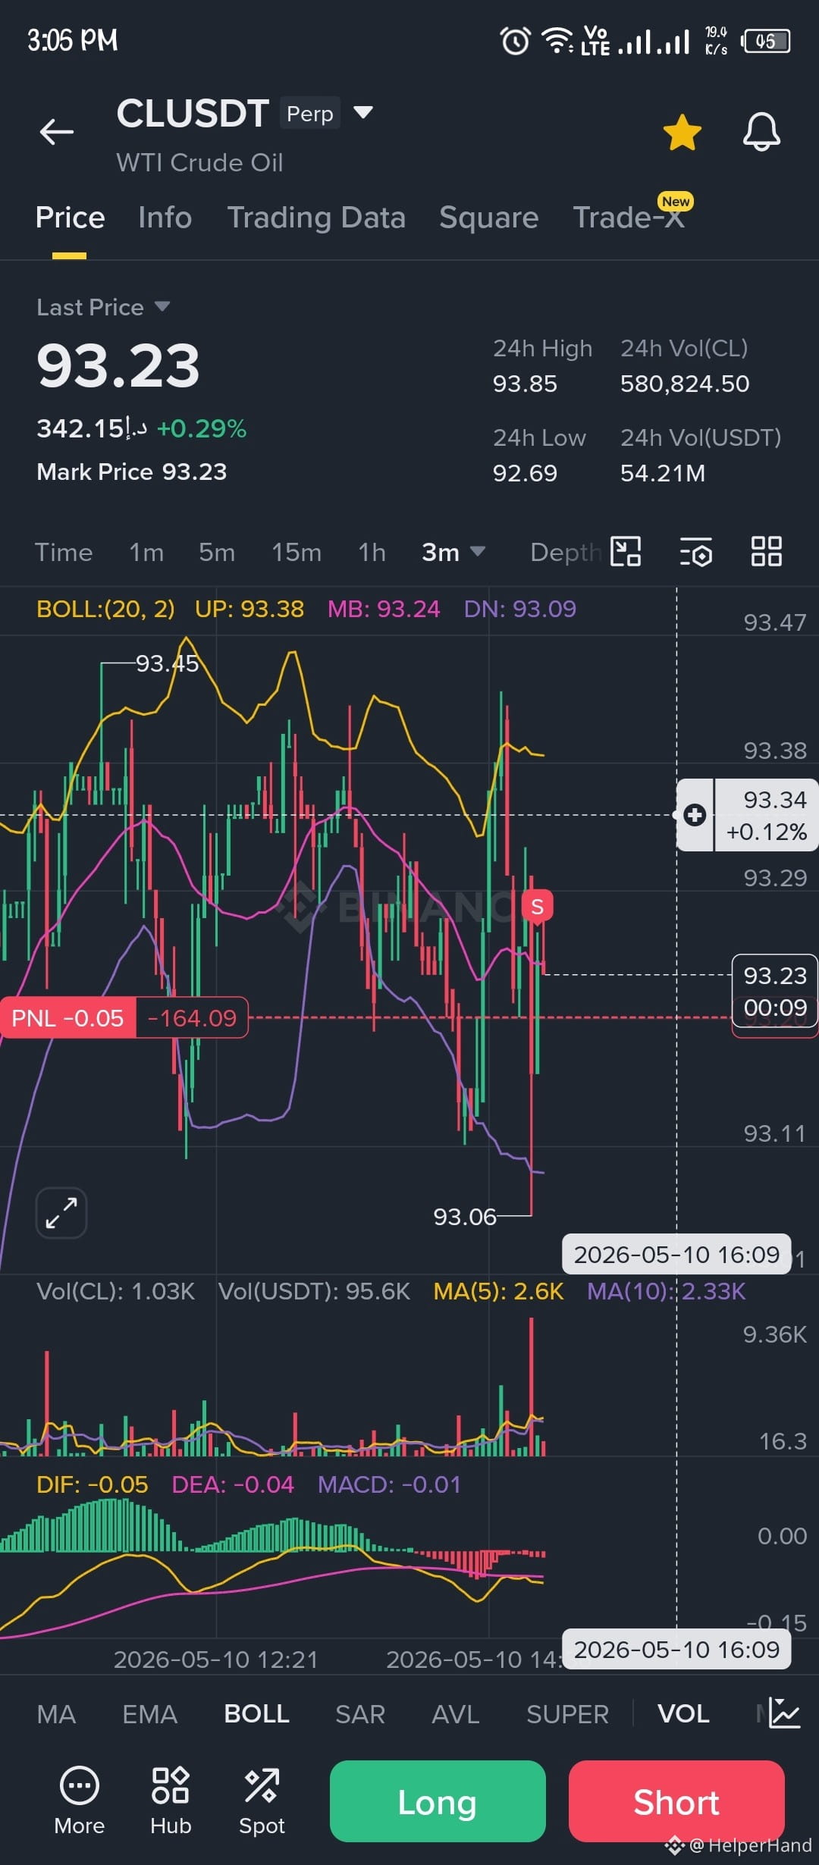This screenshot has height=1865, width=819.
Task: Tap the 24h Vol(CL) value 580,824.50
Action: (x=685, y=384)
